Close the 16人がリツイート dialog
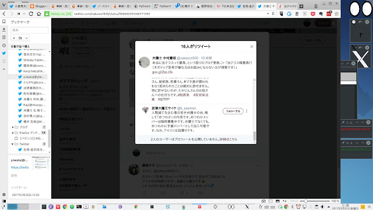Screen dimensions: 373x210 pyautogui.click(x=252, y=47)
